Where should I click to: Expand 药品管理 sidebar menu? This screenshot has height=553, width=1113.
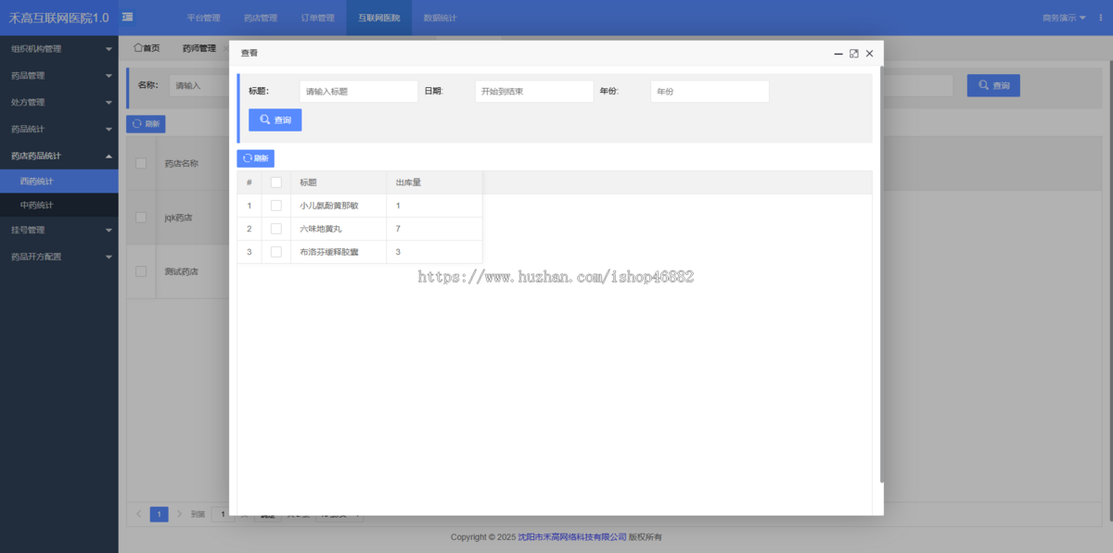tap(59, 76)
